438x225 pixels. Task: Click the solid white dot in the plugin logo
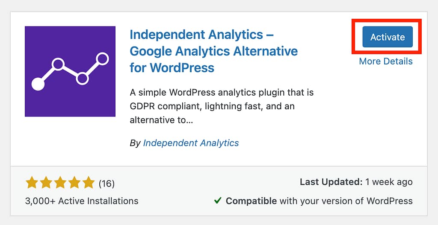38,85
